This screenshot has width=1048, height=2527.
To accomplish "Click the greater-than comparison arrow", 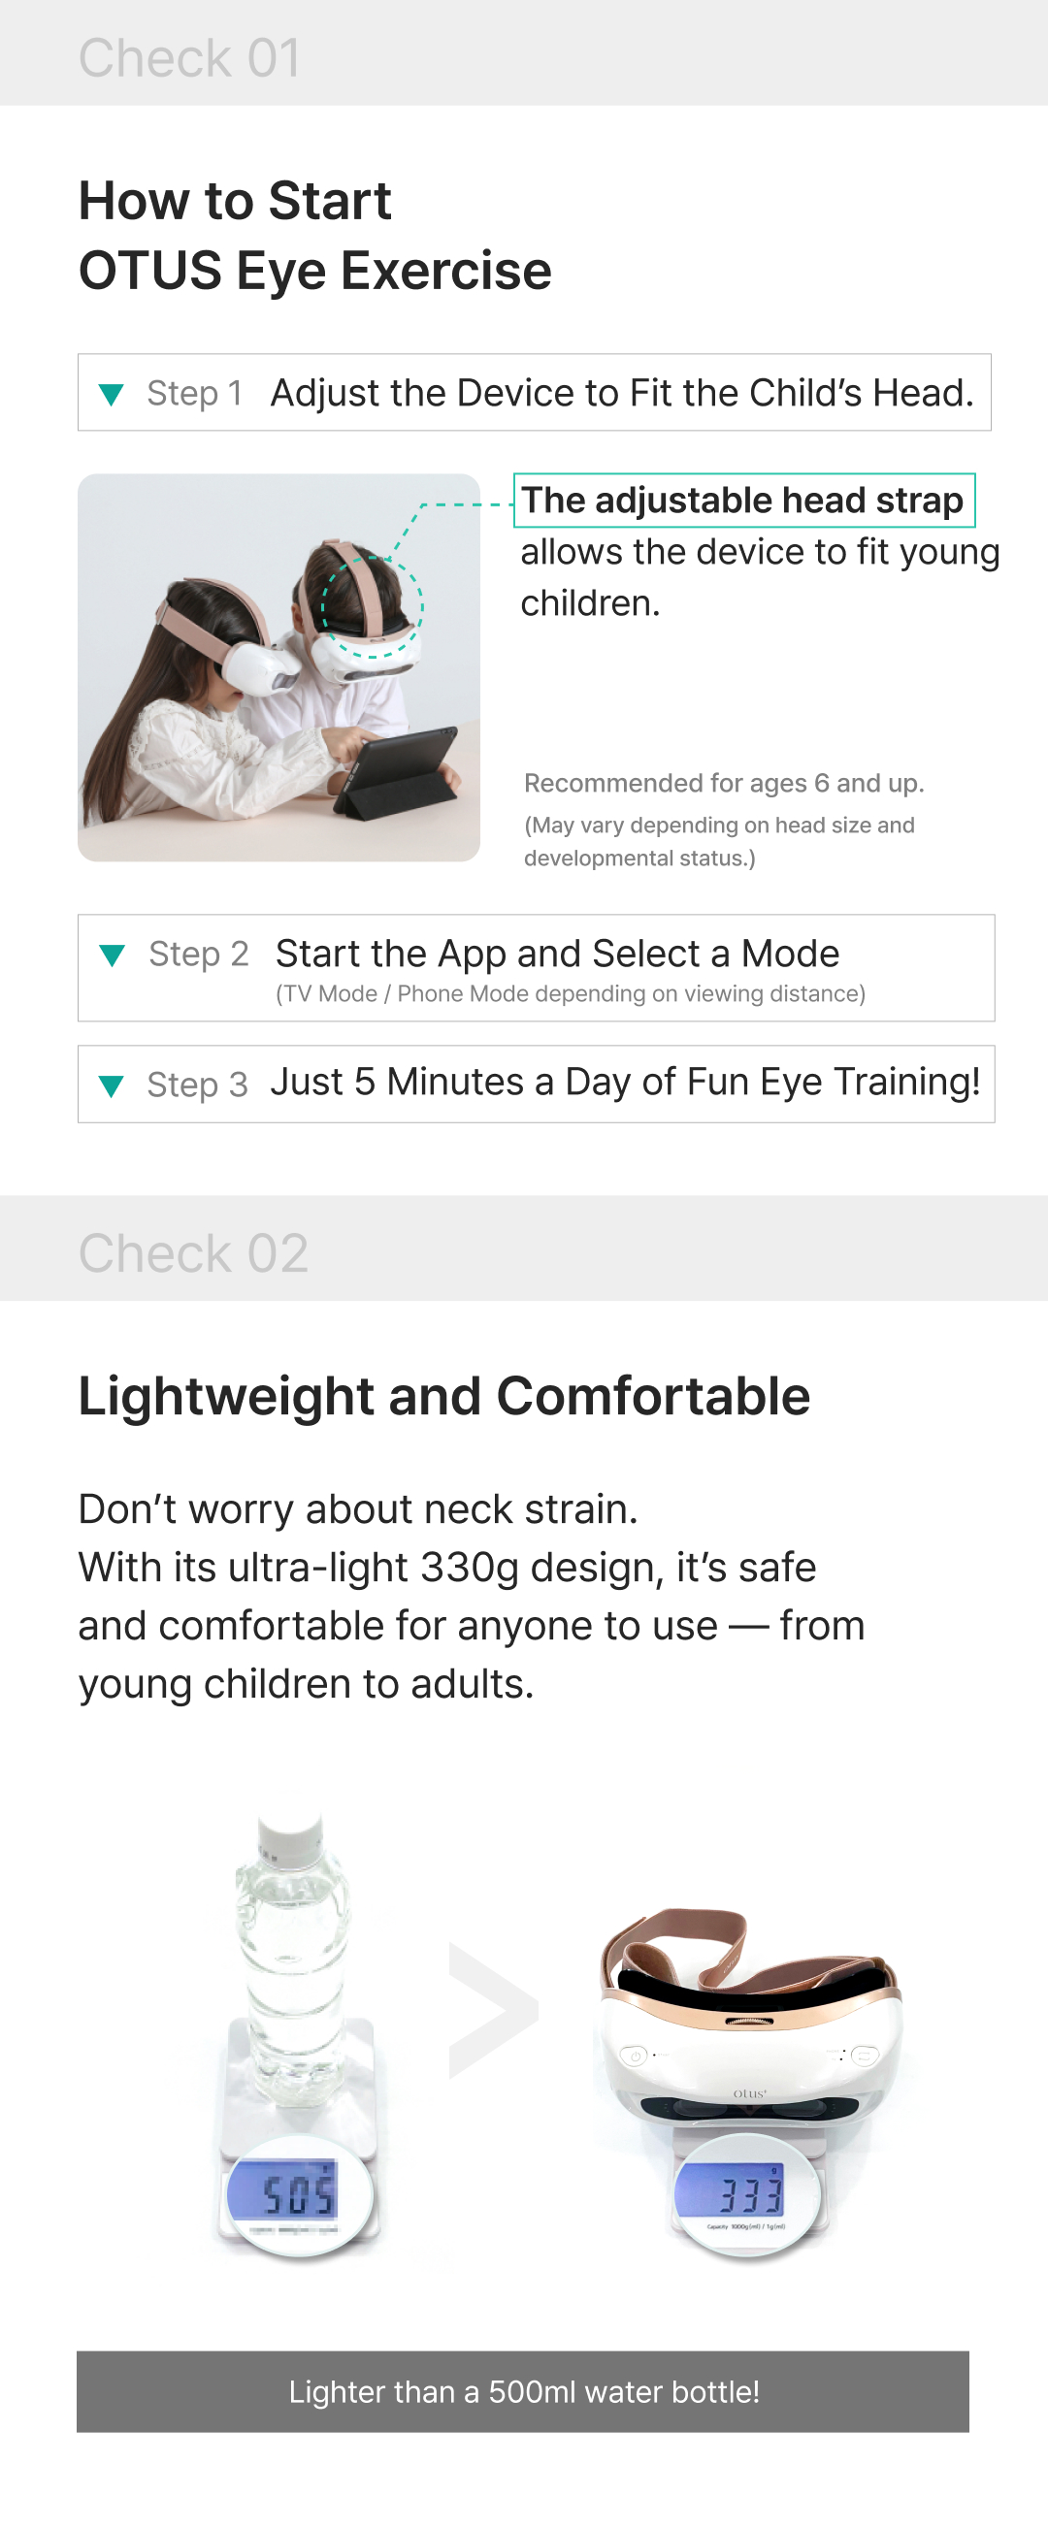I will (493, 2010).
